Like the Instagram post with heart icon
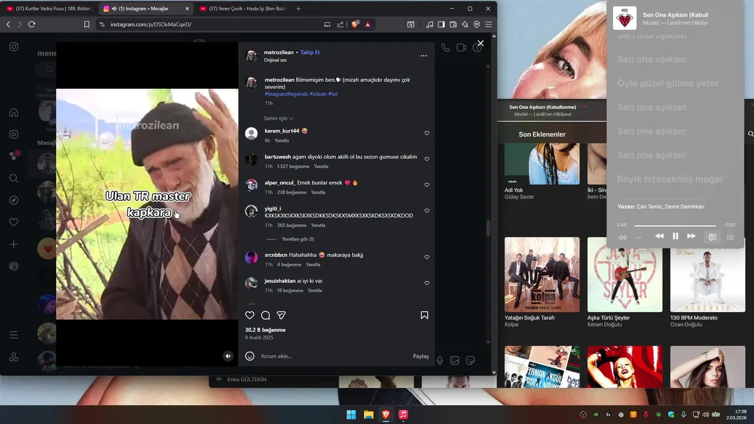The height and width of the screenshot is (424, 754). click(250, 316)
